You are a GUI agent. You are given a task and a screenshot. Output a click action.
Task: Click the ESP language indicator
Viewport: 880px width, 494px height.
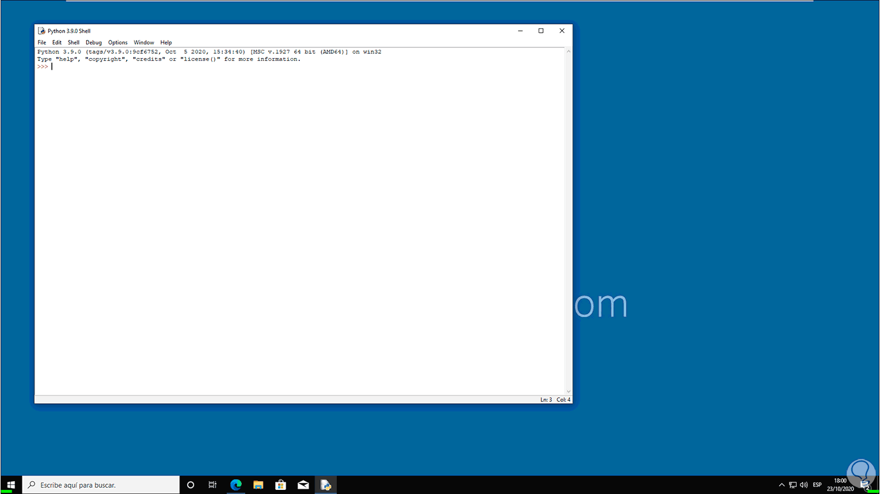(817, 485)
